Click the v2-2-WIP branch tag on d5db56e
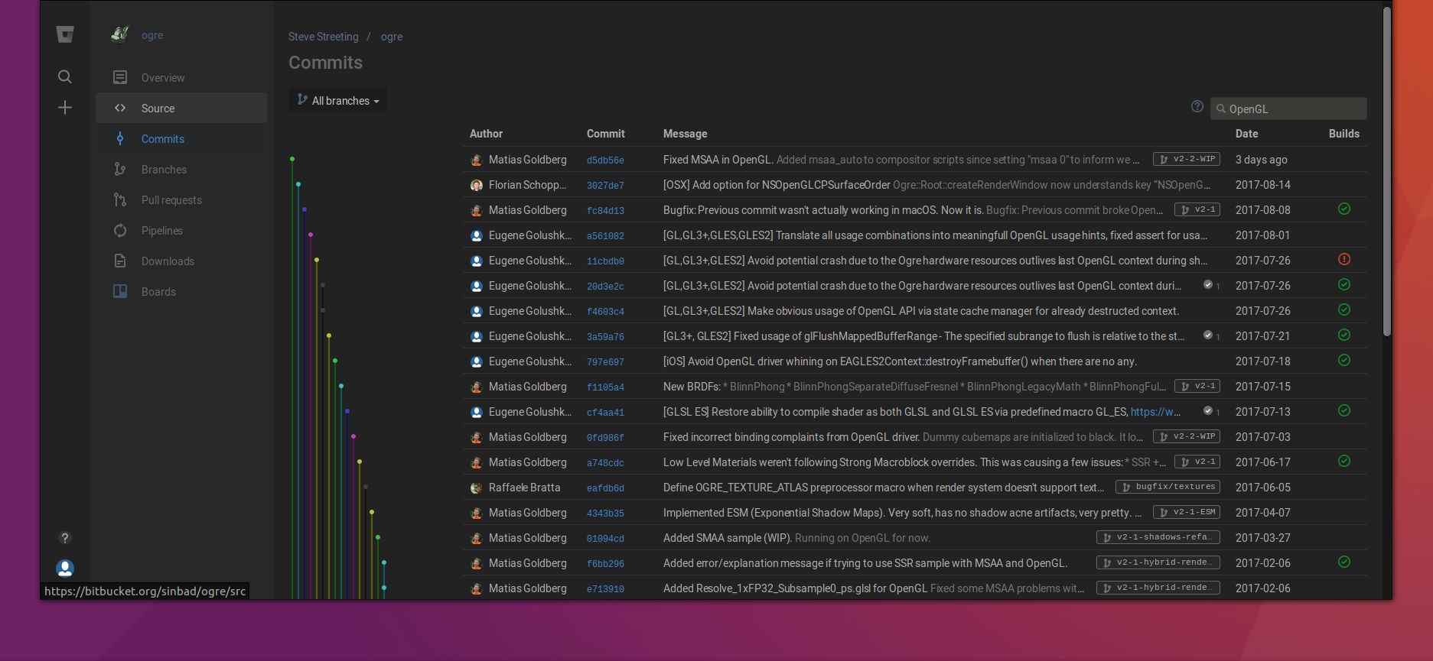The image size is (1433, 661). point(1187,159)
